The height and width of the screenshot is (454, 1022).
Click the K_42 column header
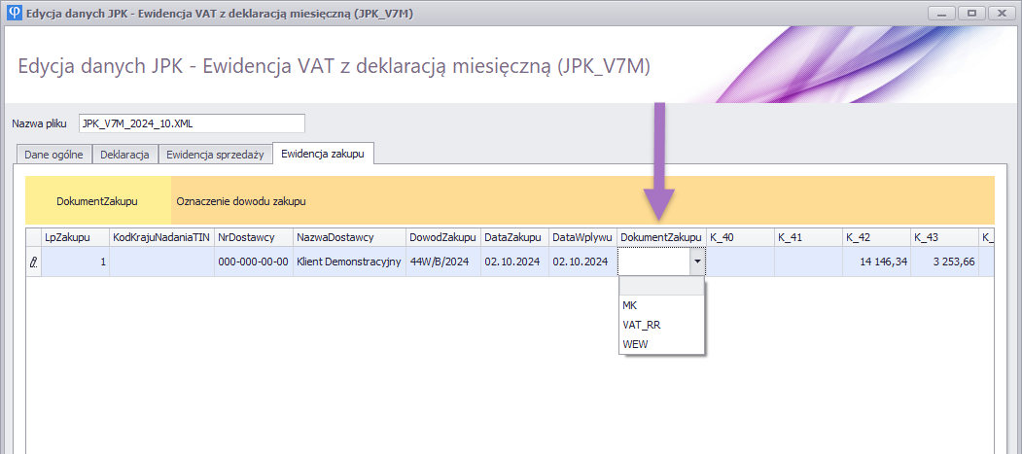[x=874, y=237]
